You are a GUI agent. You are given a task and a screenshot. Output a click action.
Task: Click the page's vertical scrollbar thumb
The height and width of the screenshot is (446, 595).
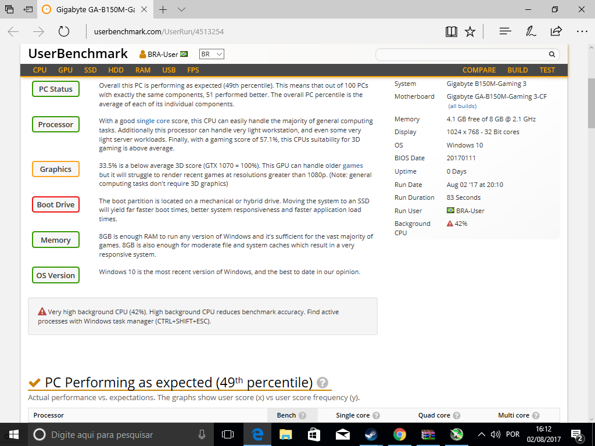(x=591, y=103)
